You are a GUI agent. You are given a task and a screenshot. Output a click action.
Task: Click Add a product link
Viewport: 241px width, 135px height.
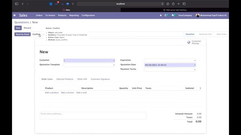pos(52,93)
